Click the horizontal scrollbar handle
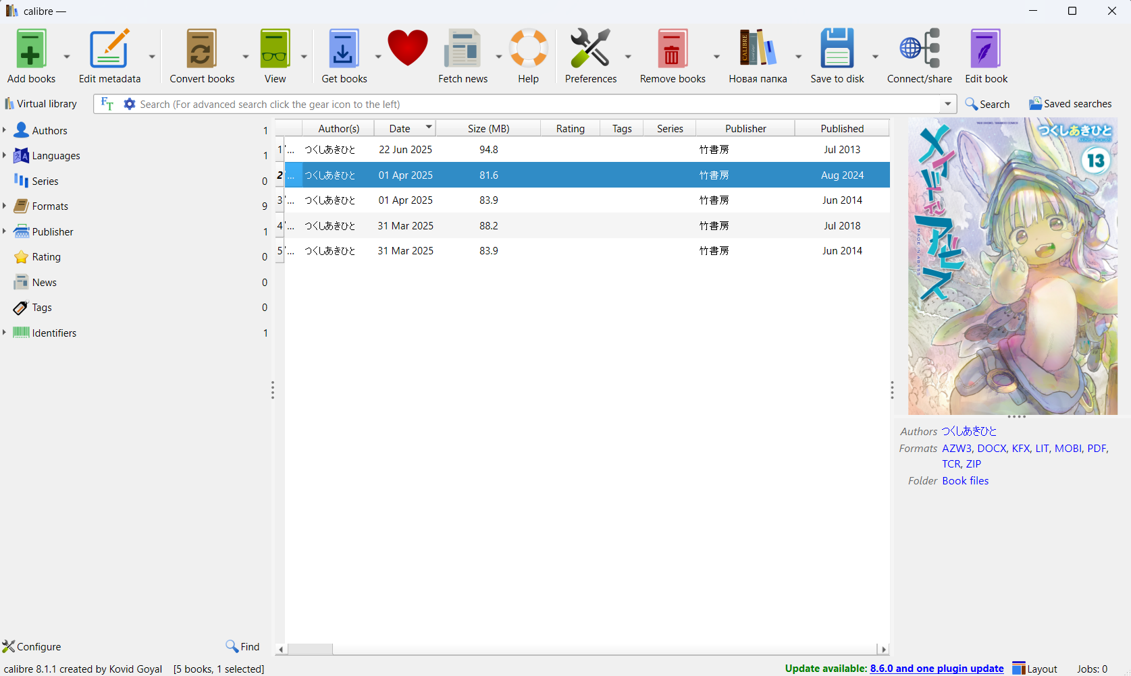 click(x=310, y=649)
